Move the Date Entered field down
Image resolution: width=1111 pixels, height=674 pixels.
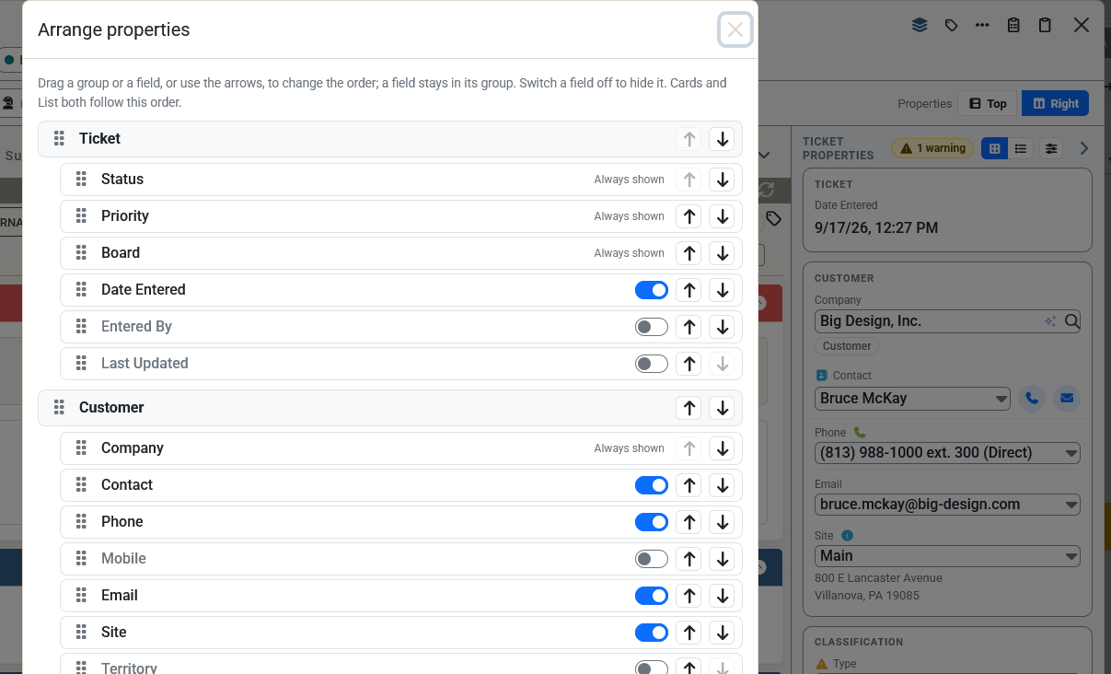[723, 290]
